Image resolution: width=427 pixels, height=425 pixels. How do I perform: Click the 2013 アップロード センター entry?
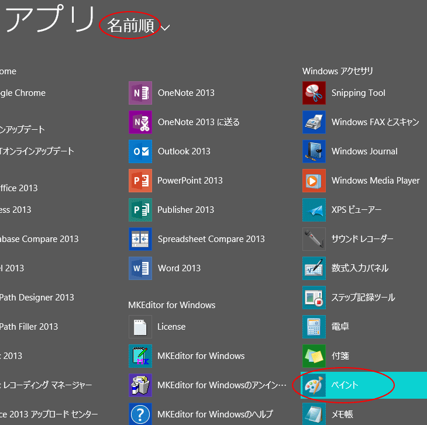[49, 414]
